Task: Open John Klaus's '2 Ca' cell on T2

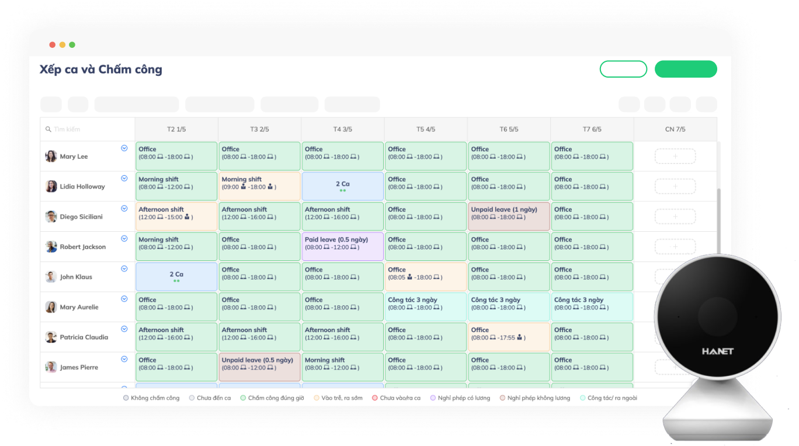Action: pos(176,277)
